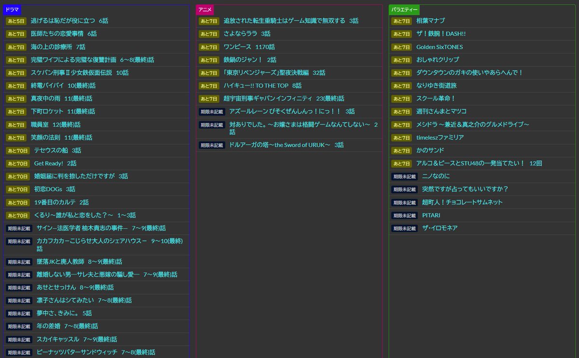Open 週刊さんまとマツコ link

point(441,111)
